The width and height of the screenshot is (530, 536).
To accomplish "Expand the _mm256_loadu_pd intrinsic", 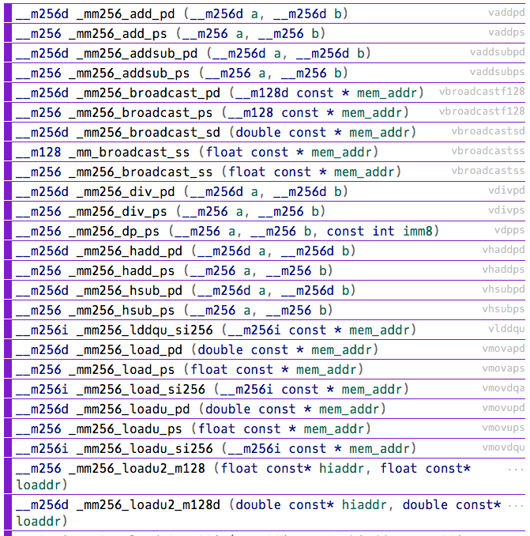I will (x=265, y=410).
